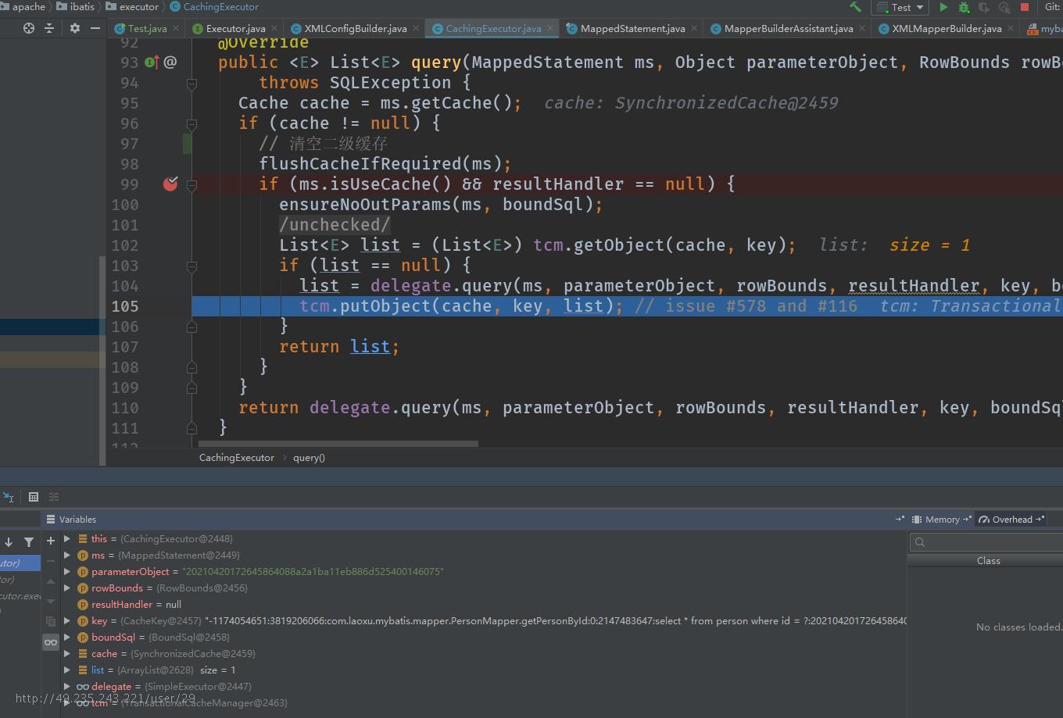Remove watch with the minus icon
1063x718 pixels.
[51, 561]
